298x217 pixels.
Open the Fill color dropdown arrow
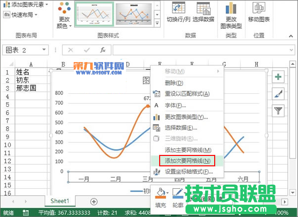[168, 193]
